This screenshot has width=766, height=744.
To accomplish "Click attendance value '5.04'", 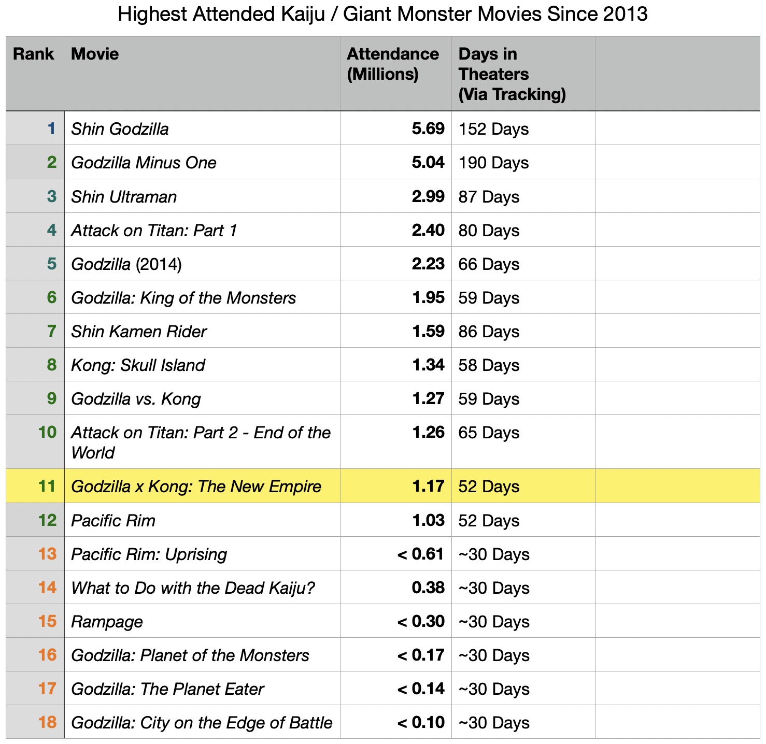I will coord(428,162).
